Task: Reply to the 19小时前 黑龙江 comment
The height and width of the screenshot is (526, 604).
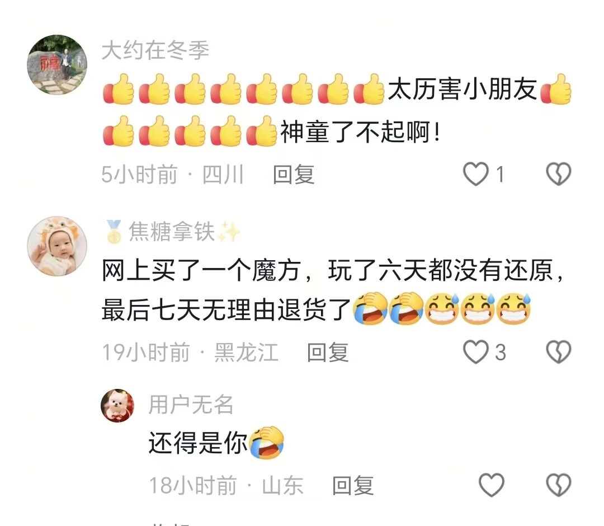Action: click(x=328, y=352)
